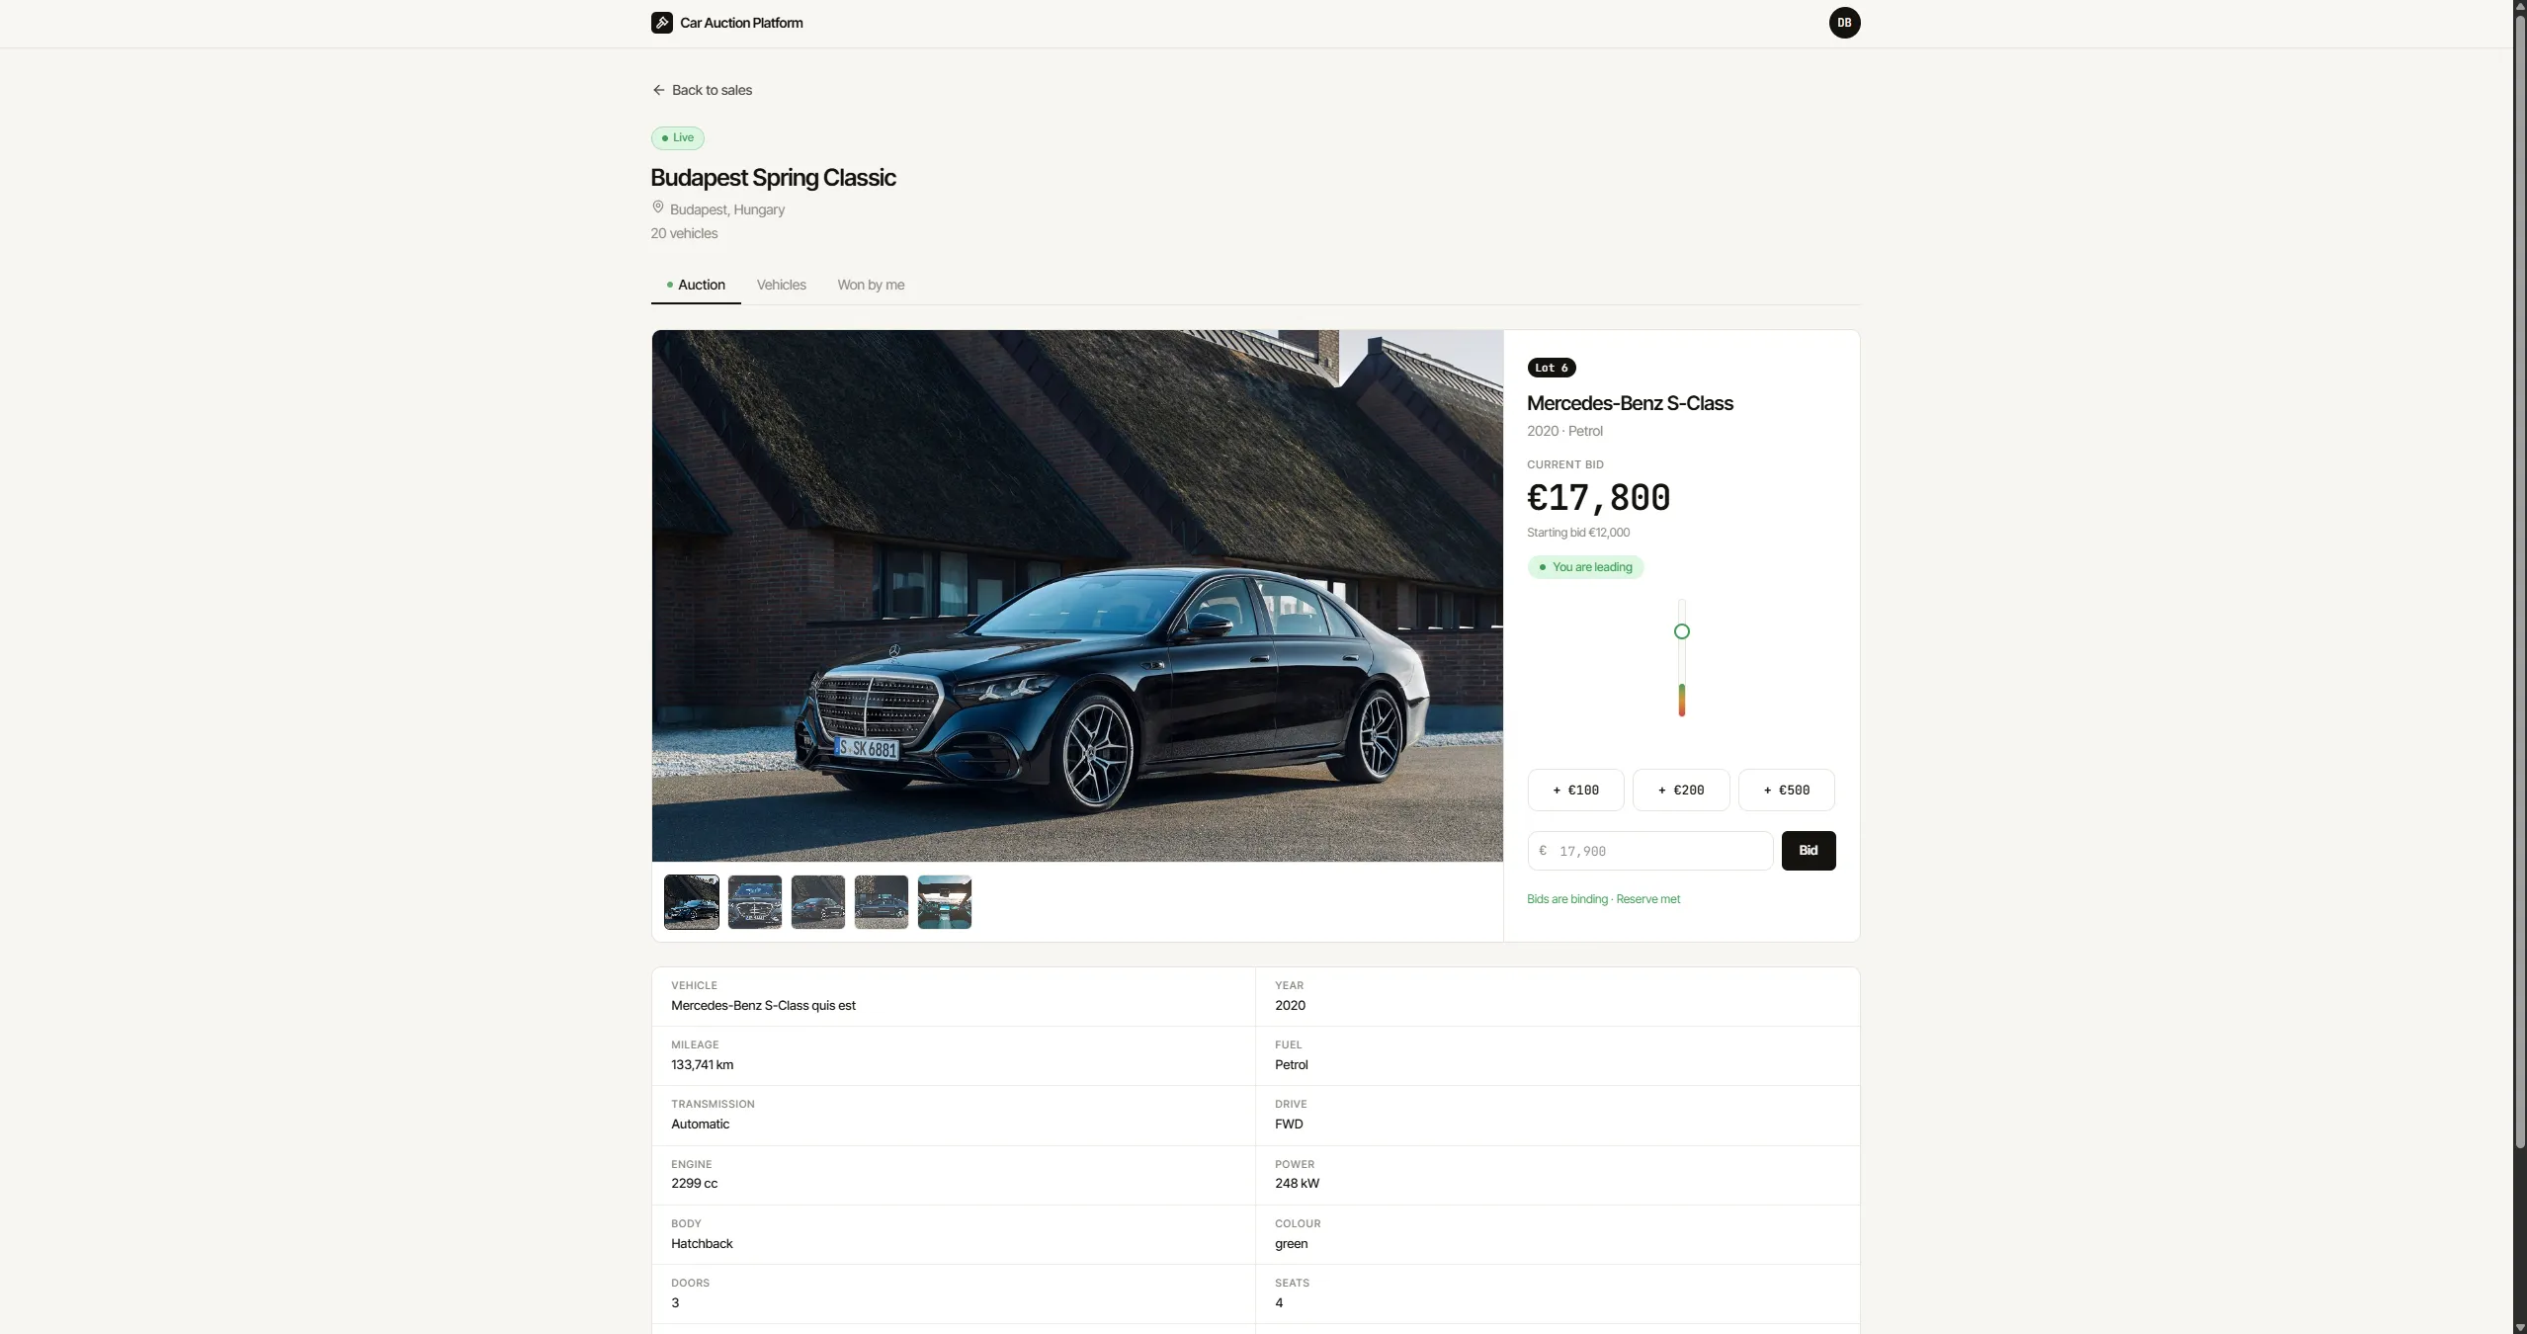2527x1334 pixels.
Task: Select the second thumbnail showing front grille
Action: pos(755,902)
